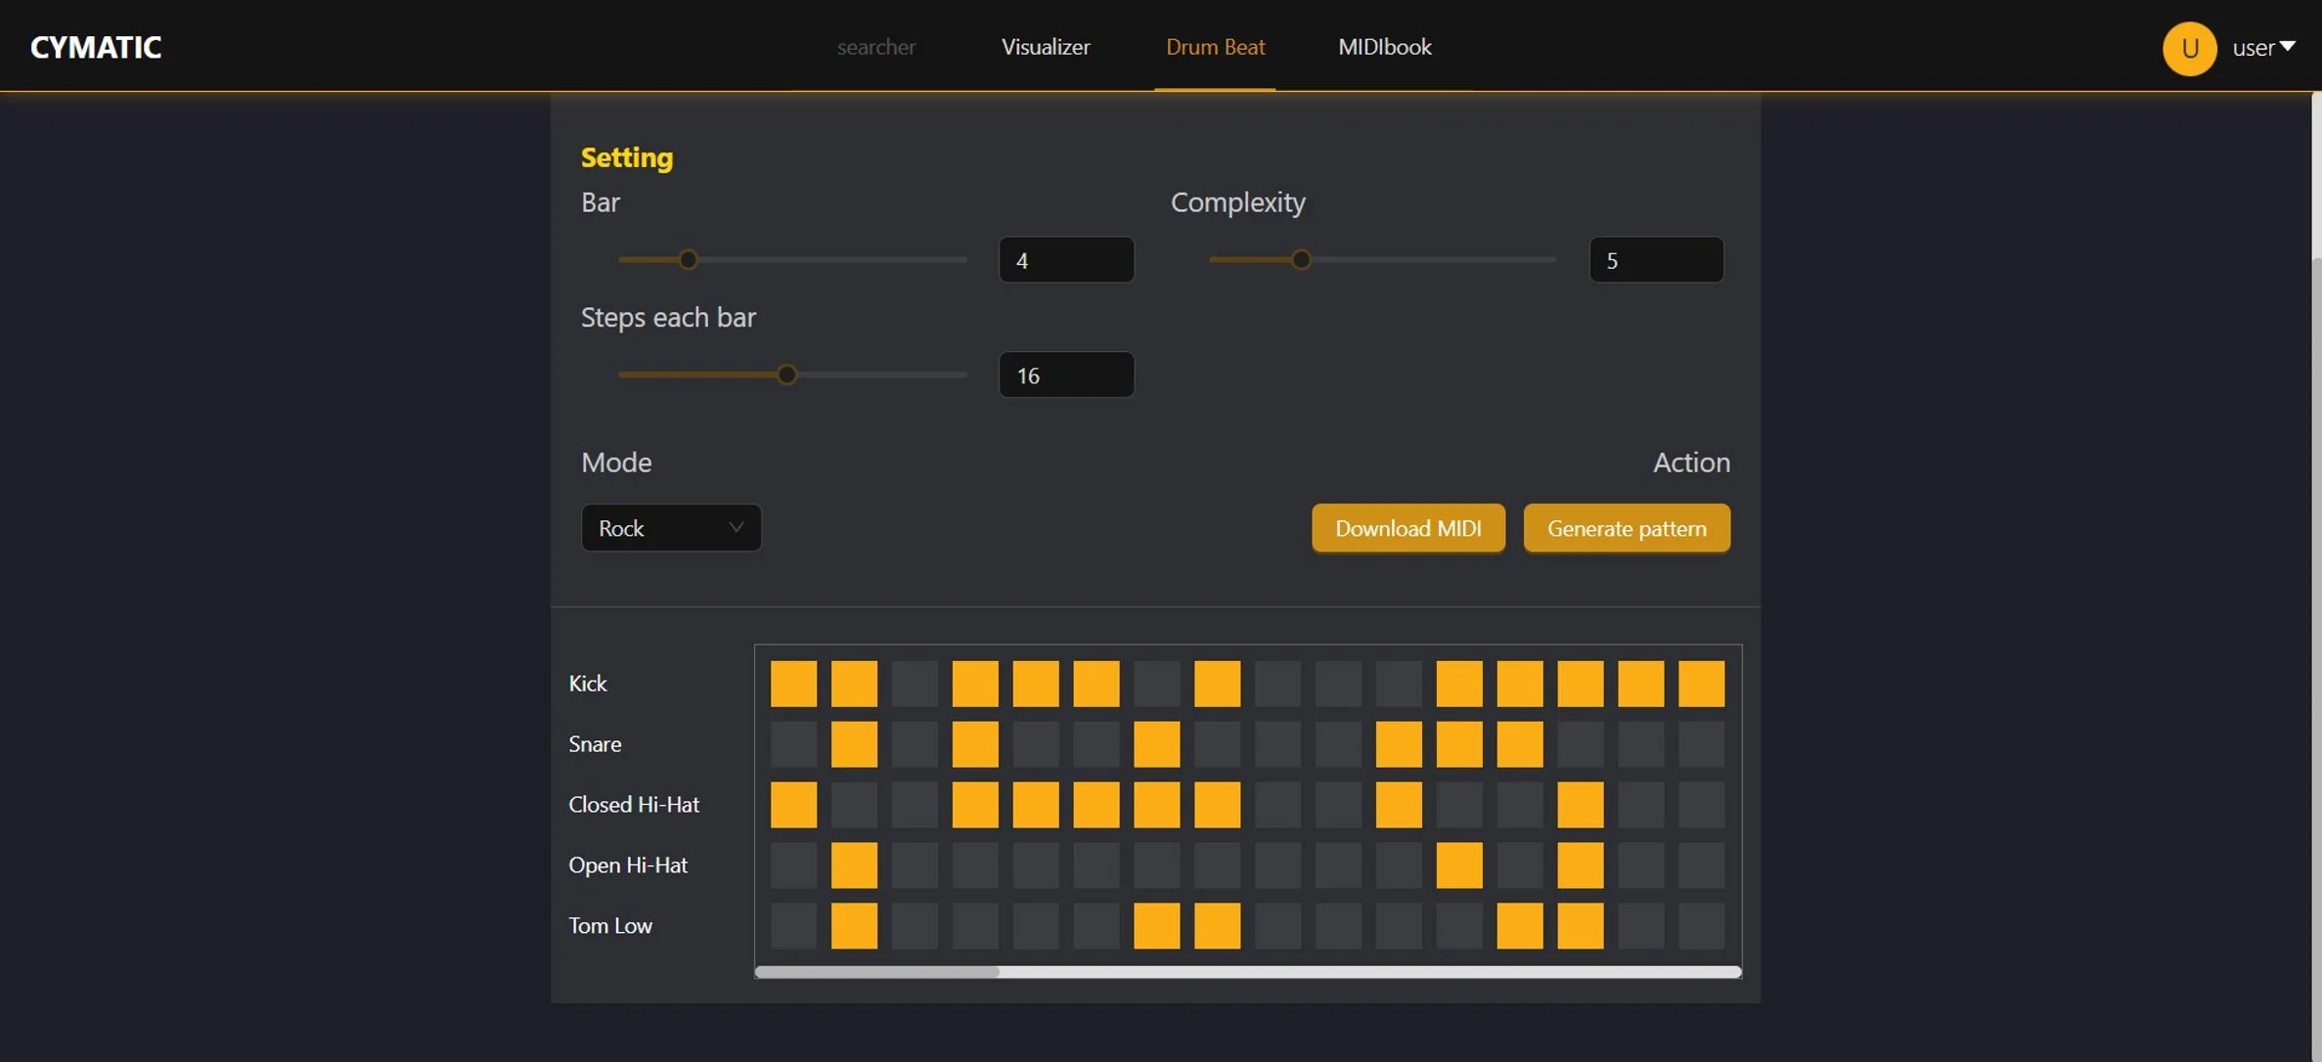Click the Bar value input field
The image size is (2322, 1062).
coord(1065,260)
